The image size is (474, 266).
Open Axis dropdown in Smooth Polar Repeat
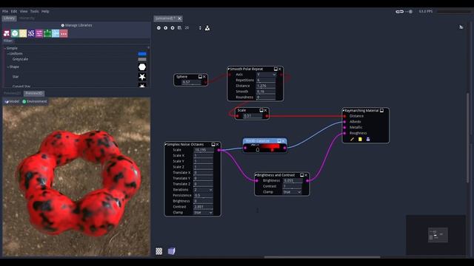pyautogui.click(x=267, y=75)
